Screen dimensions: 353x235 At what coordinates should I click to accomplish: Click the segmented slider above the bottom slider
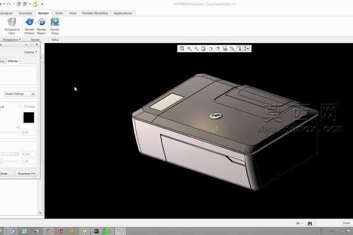pos(10,154)
